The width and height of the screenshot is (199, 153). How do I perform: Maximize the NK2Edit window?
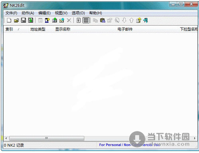point(181,4)
